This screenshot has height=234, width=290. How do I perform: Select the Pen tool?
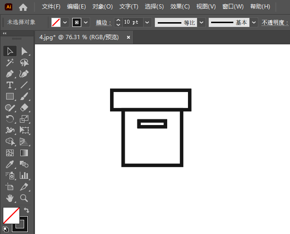click(x=10, y=74)
